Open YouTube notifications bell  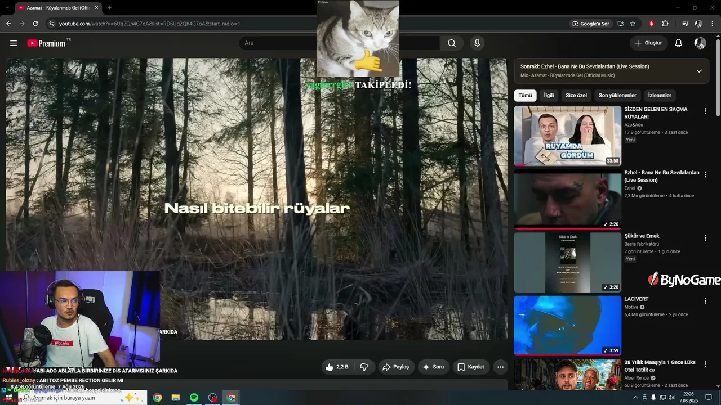679,43
